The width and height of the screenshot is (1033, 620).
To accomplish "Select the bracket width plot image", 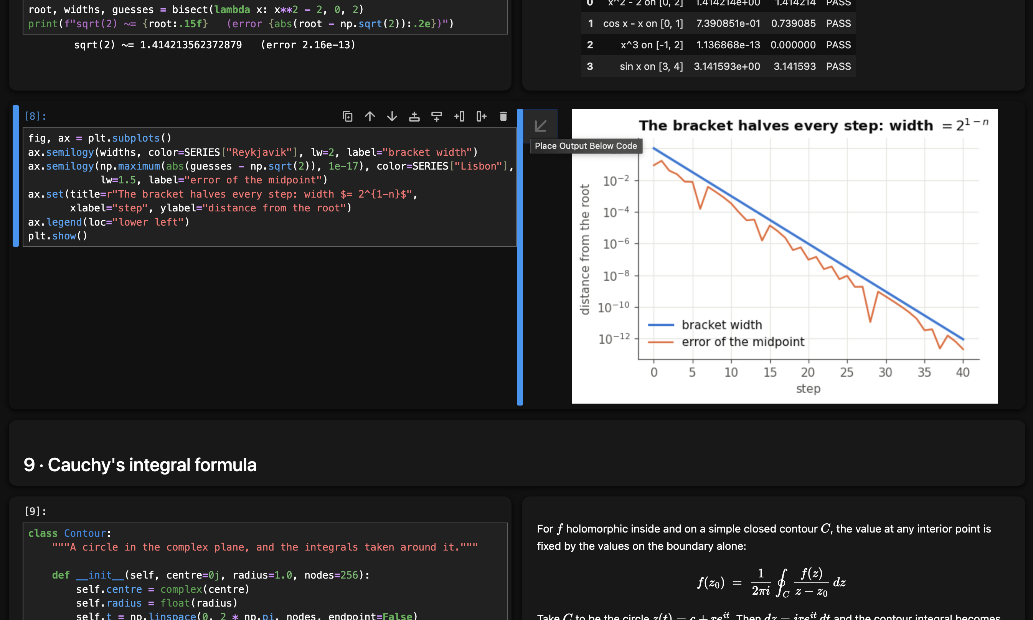I will pyautogui.click(x=785, y=256).
